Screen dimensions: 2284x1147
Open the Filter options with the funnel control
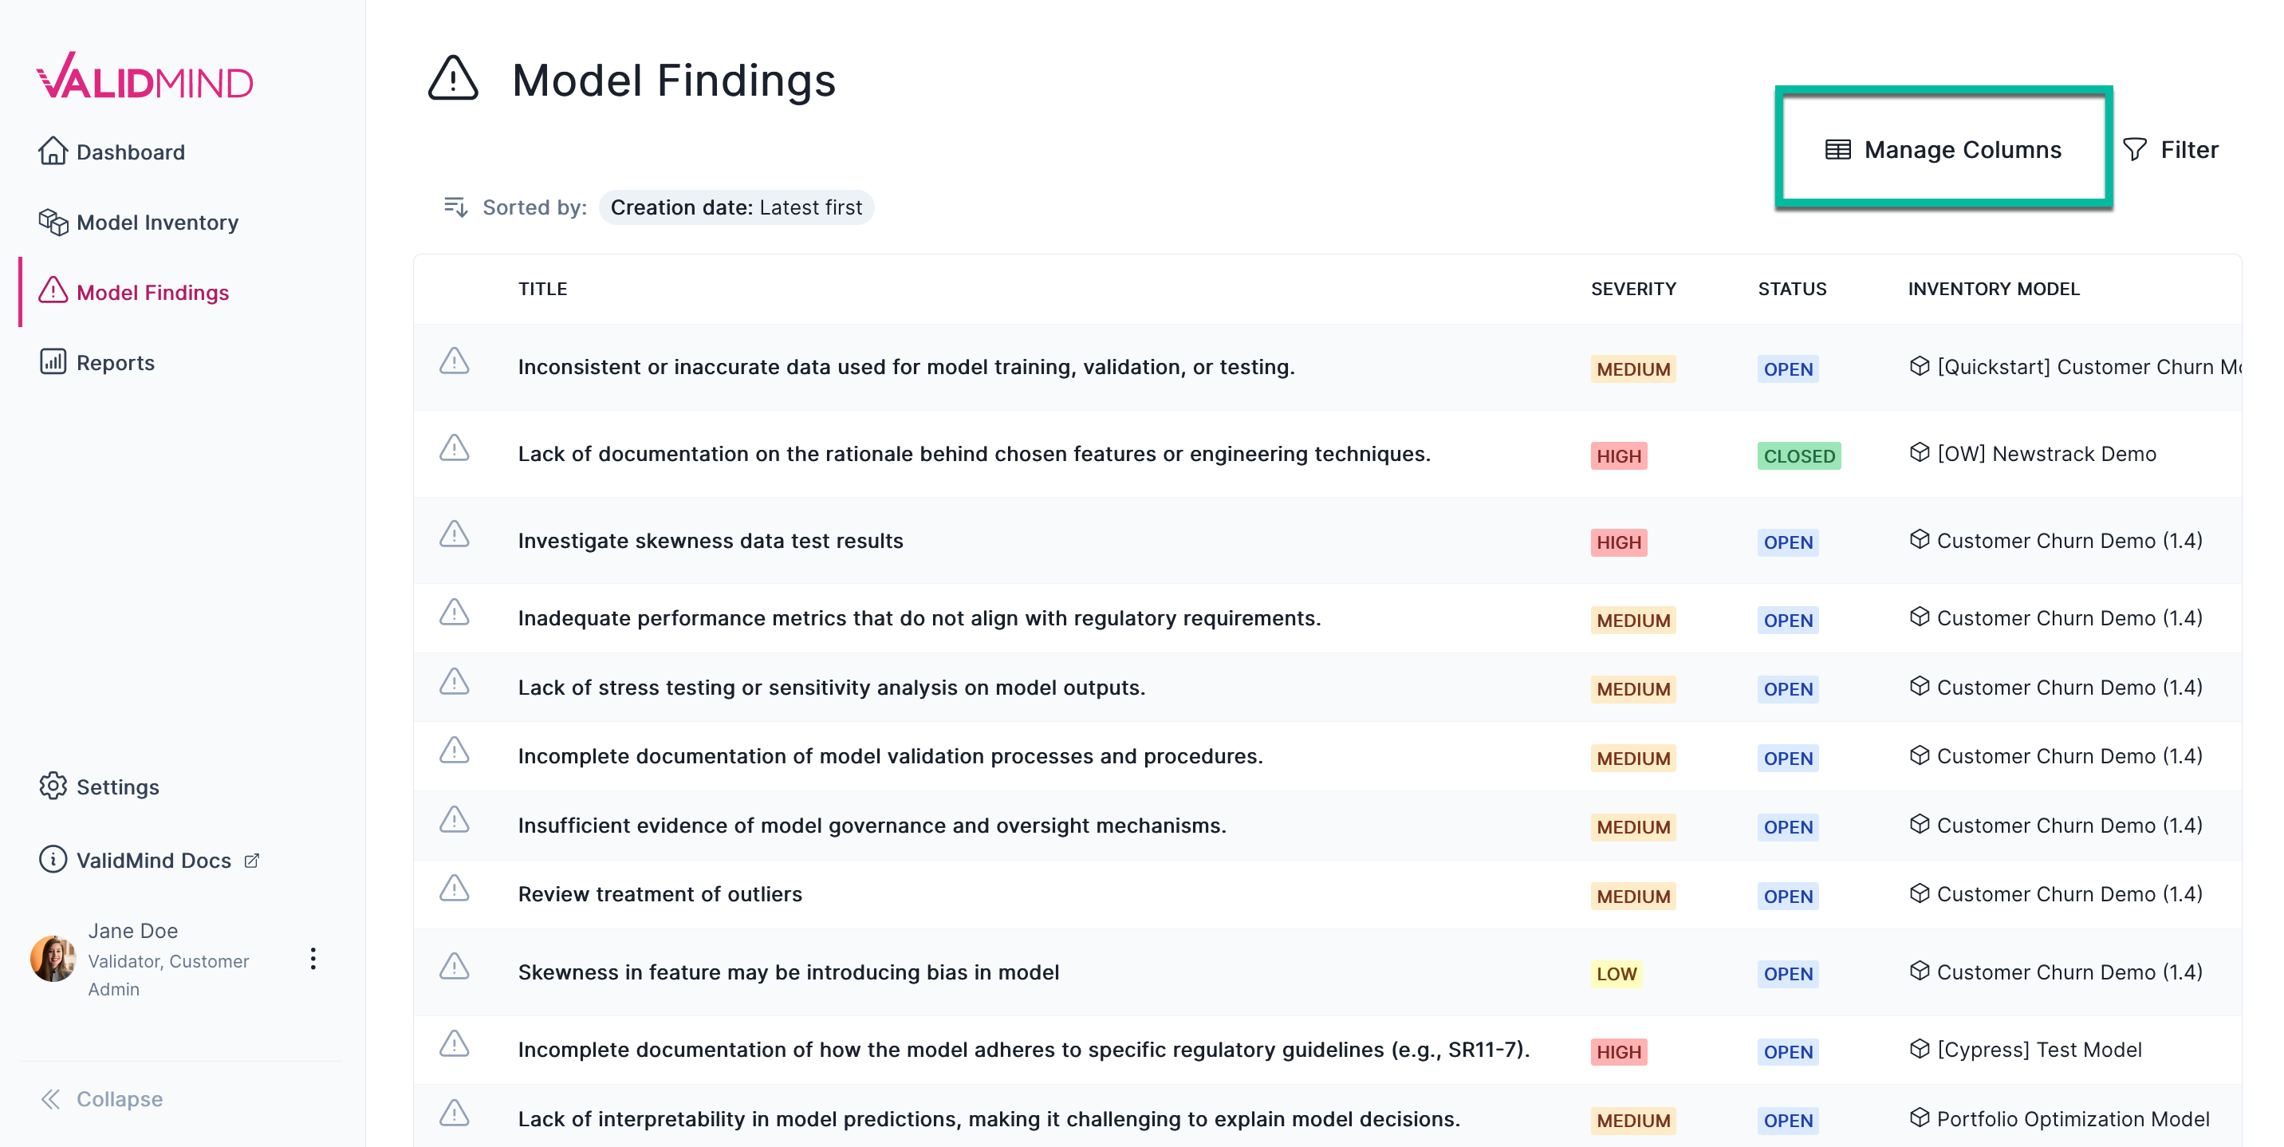(x=2136, y=149)
